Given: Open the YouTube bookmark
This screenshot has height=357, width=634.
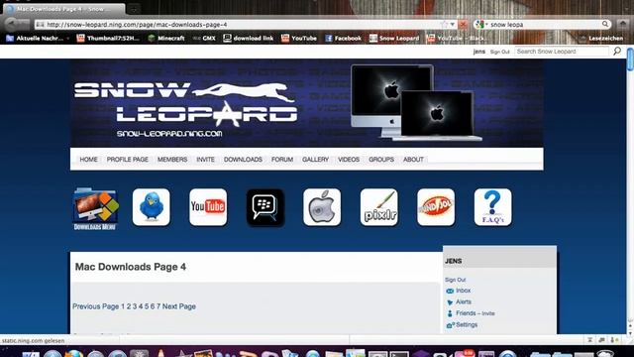Looking at the screenshot, I should pos(299,38).
